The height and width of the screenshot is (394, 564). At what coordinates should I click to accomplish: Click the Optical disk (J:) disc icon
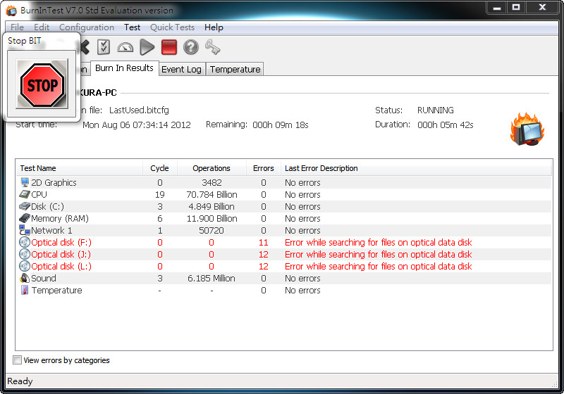pos(25,254)
